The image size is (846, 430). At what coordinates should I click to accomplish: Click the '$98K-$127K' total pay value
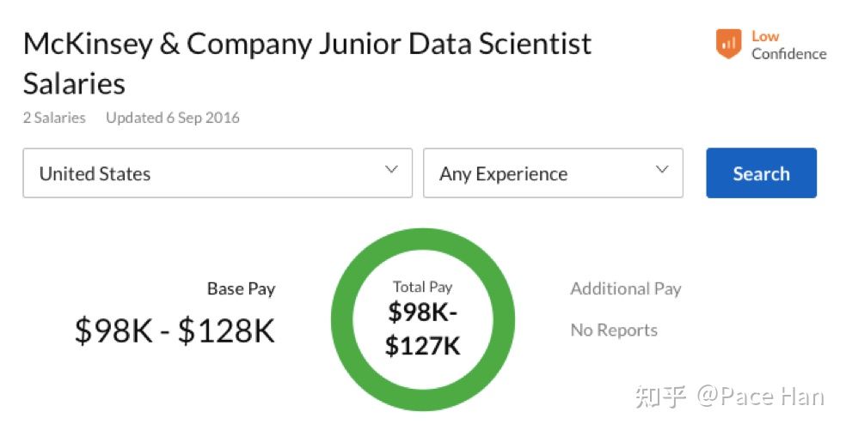pos(422,329)
